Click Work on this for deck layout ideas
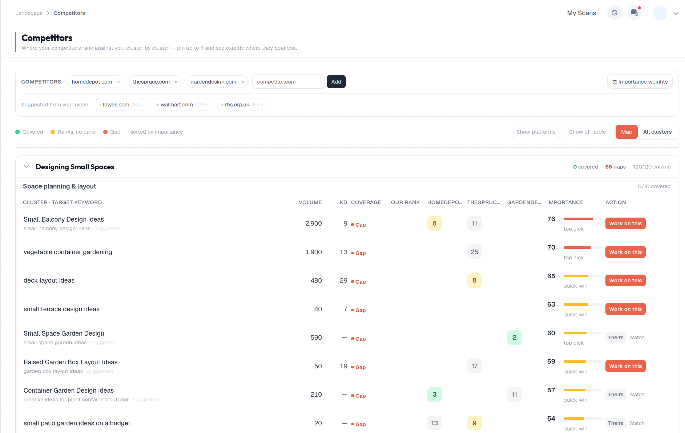 pyautogui.click(x=625, y=280)
